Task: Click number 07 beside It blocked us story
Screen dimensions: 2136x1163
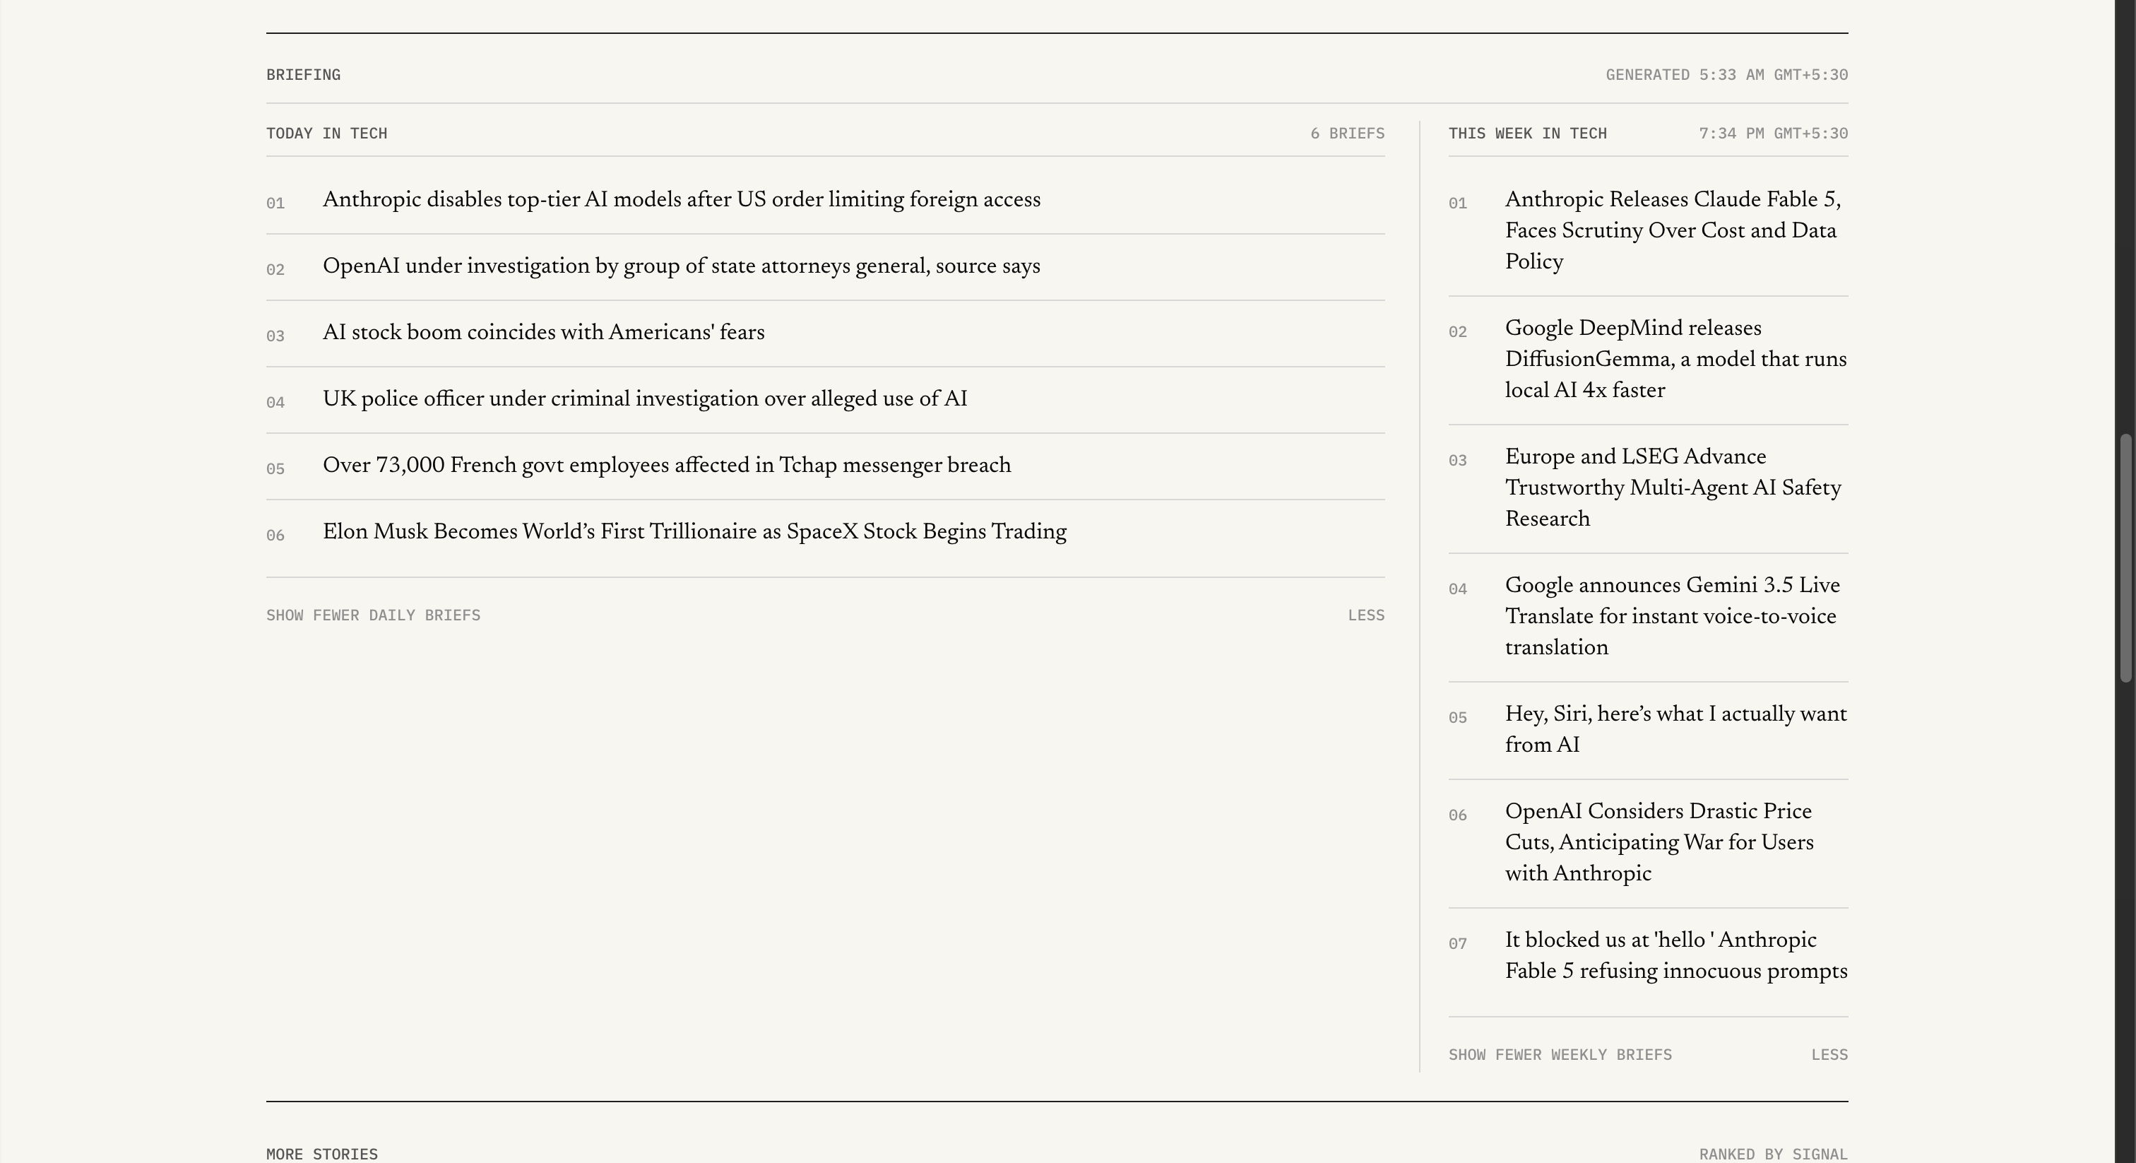Action: pyautogui.click(x=1458, y=944)
